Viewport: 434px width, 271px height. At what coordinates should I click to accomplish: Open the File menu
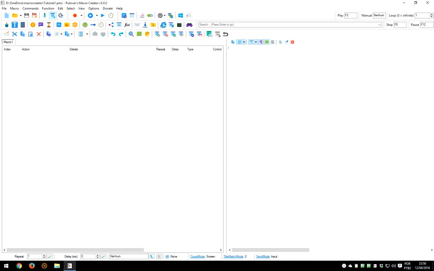coord(4,9)
